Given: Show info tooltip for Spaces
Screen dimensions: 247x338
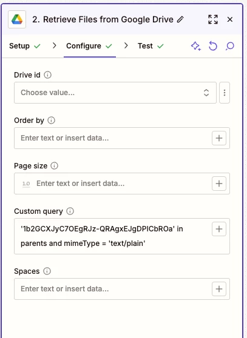Looking at the screenshot, I should 47,271.
